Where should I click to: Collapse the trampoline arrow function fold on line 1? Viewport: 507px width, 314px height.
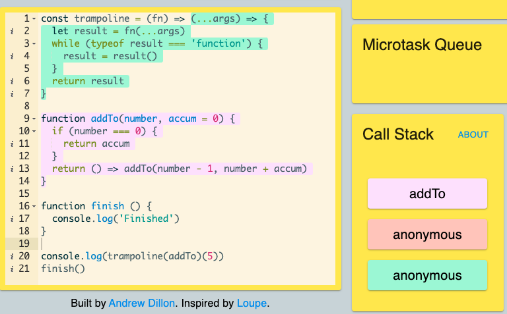[x=34, y=18]
